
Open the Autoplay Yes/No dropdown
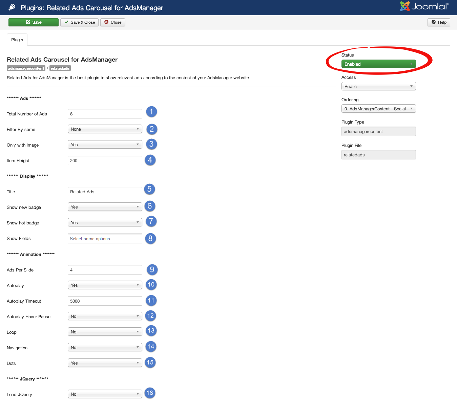[105, 285]
